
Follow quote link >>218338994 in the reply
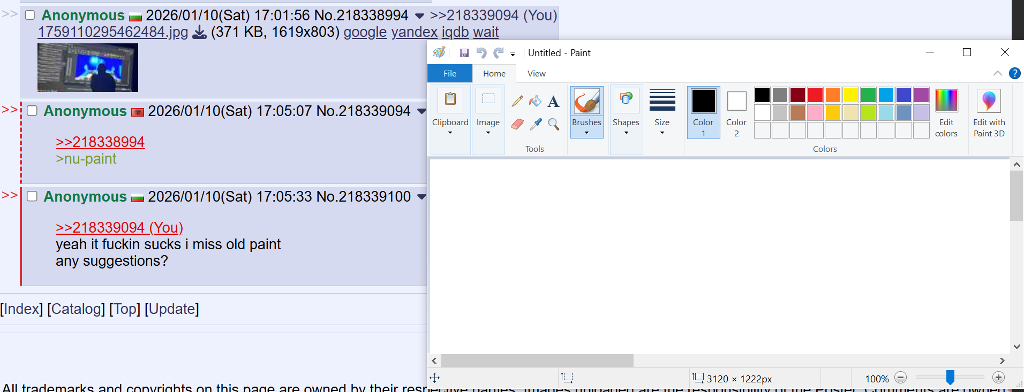100,142
